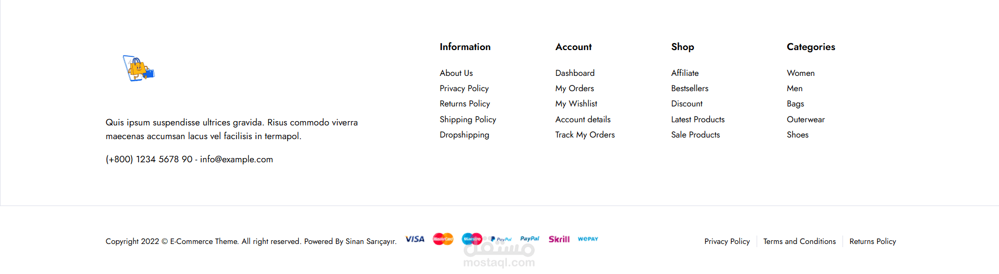
Task: Click the WePay payment logo
Action: click(588, 239)
